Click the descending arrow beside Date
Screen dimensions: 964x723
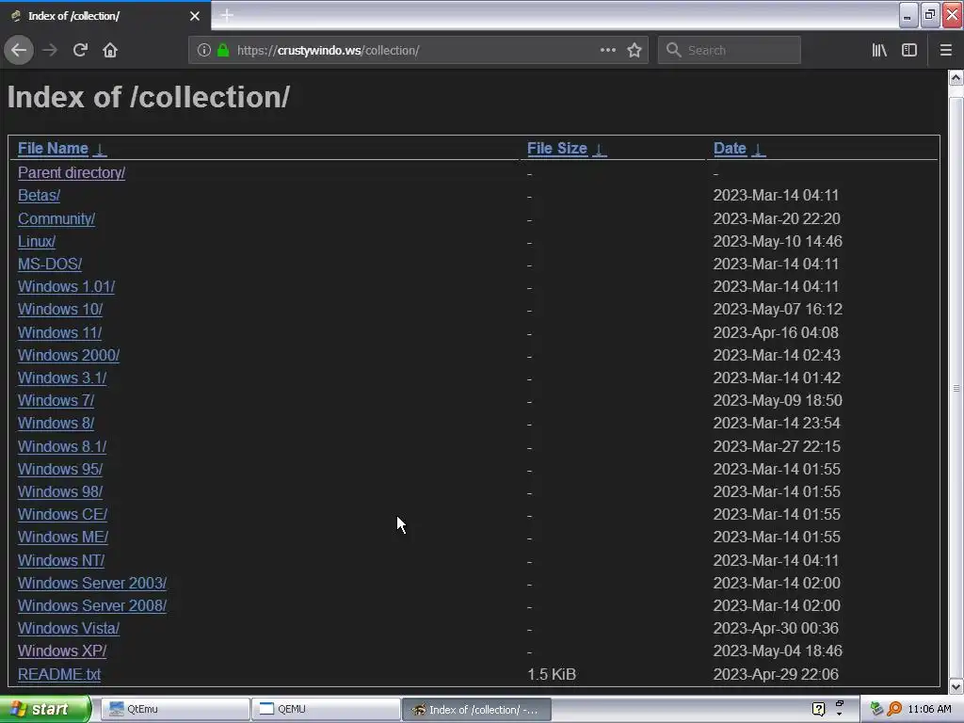coord(759,150)
